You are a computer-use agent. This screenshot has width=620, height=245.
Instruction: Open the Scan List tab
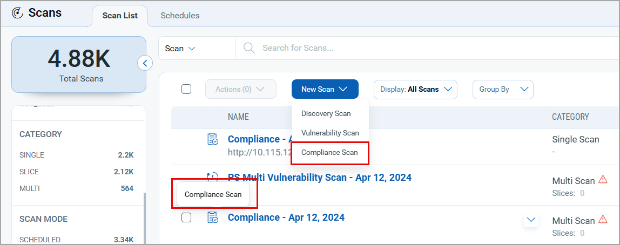click(120, 16)
